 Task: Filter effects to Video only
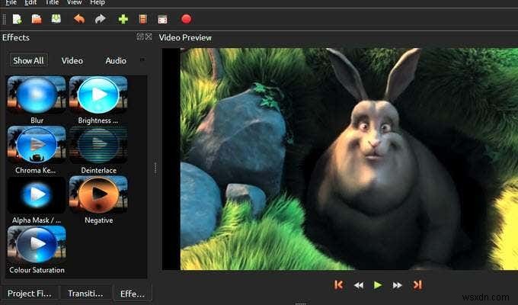tap(72, 60)
